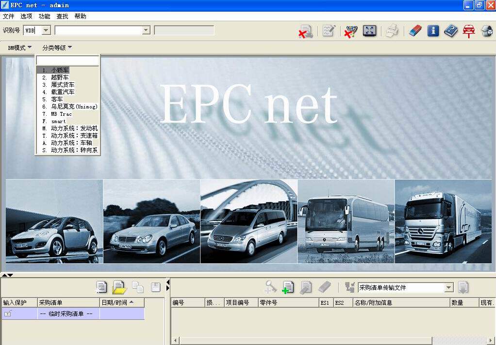Image resolution: width=496 pixels, height=345 pixels.
Task: Select the 临时采购清单 row
Action: coord(73,314)
